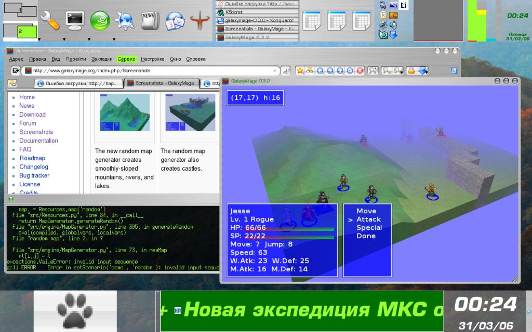The height and width of the screenshot is (332, 532).
Task: Open the Bug tracker sidebar link
Action: [x=34, y=175]
